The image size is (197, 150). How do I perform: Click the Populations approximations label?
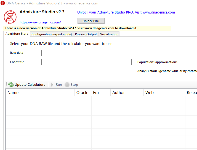coord(157,62)
